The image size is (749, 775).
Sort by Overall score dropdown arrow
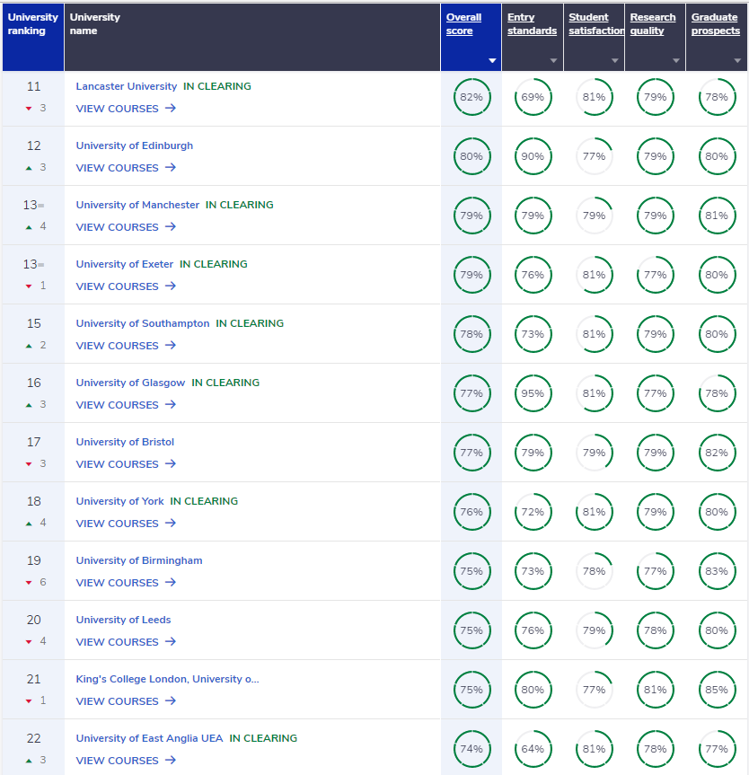click(492, 61)
